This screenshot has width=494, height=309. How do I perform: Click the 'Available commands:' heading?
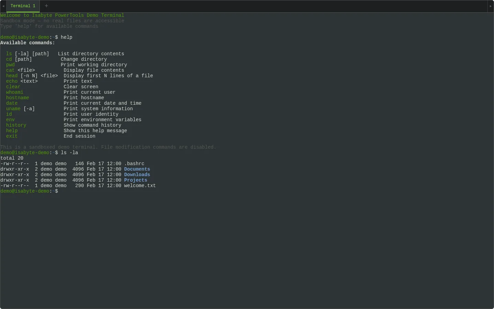tap(28, 43)
